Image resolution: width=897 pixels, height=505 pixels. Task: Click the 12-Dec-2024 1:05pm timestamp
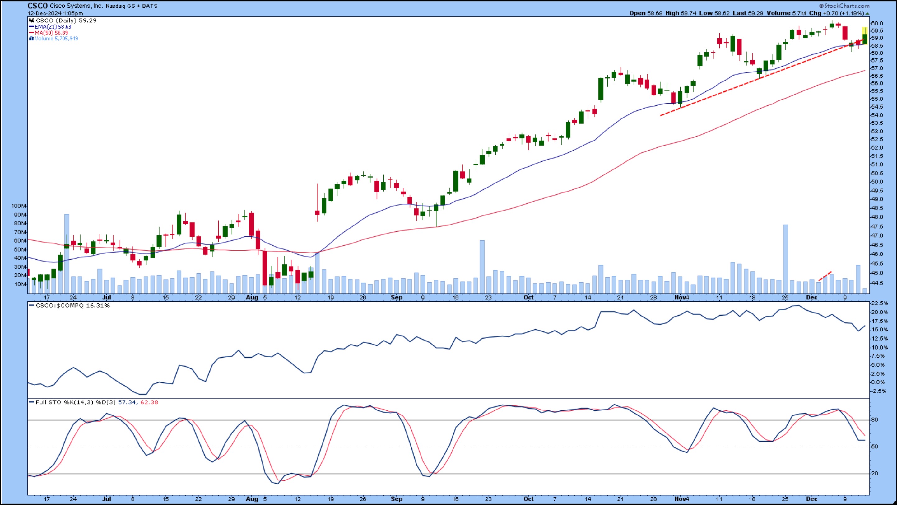[x=55, y=13]
